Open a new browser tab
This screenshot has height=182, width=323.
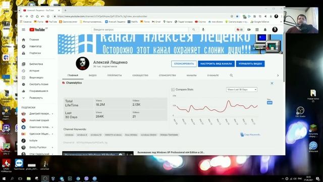point(65,10)
